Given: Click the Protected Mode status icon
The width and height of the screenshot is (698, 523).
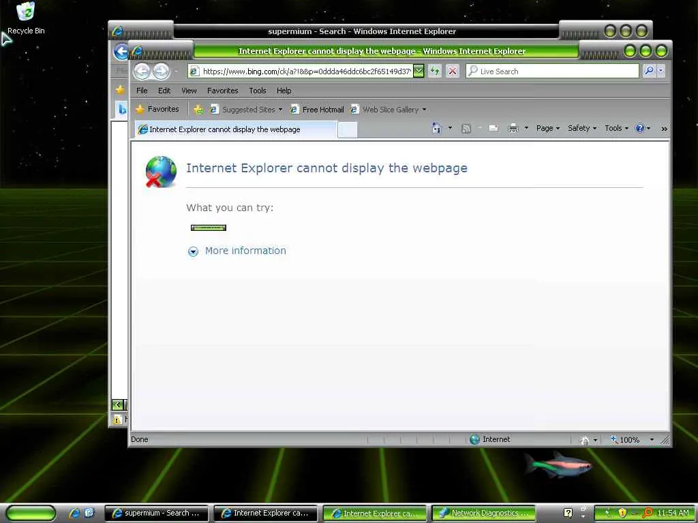Looking at the screenshot, I should click(x=585, y=440).
